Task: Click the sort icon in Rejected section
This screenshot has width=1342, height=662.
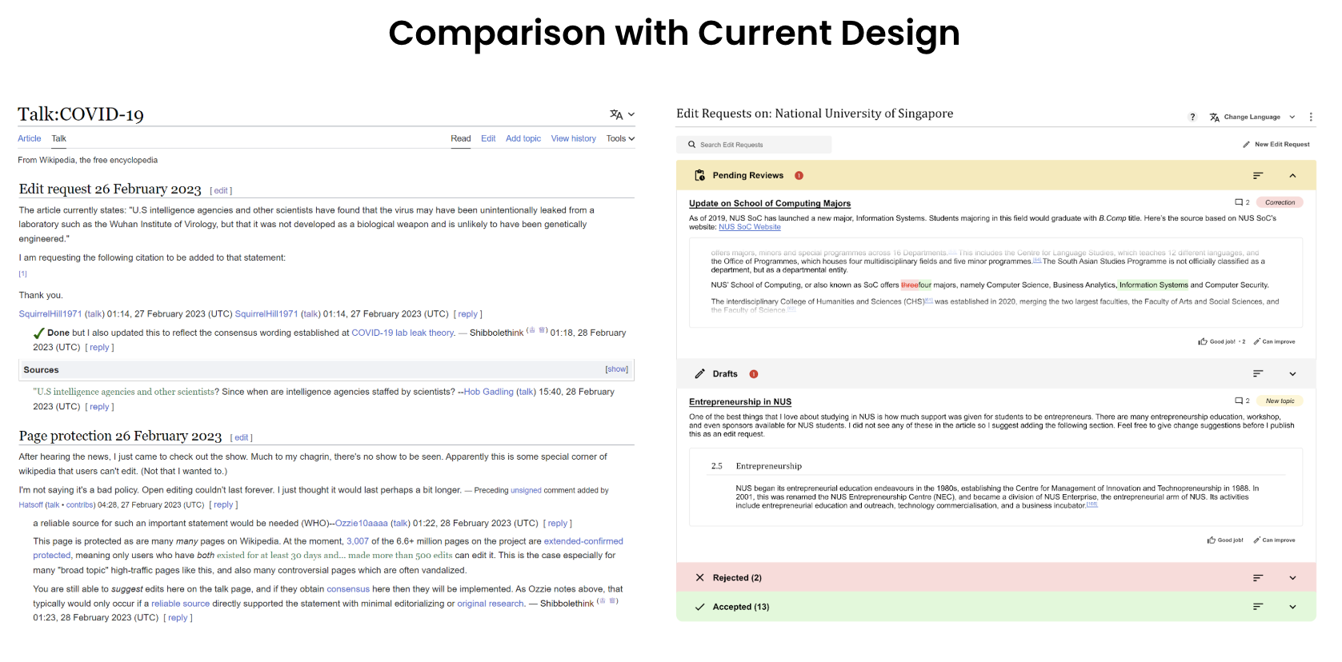Action: pyautogui.click(x=1258, y=578)
